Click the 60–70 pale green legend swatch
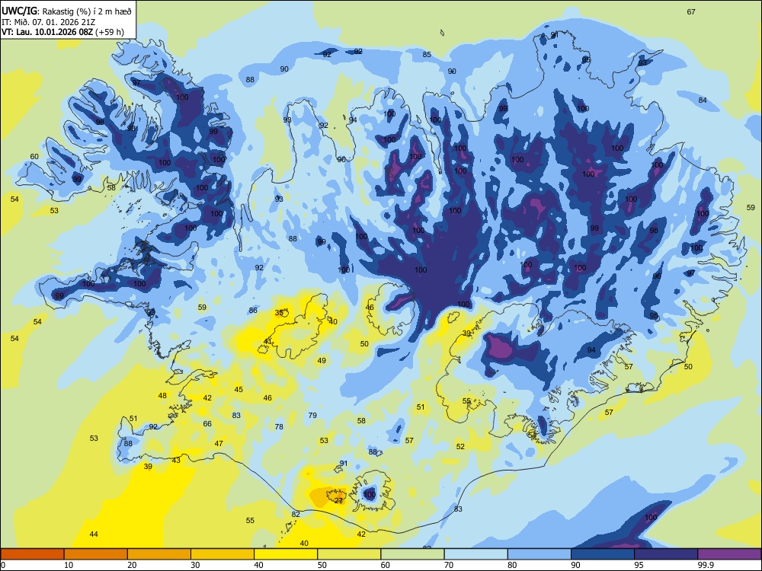 click(x=412, y=554)
